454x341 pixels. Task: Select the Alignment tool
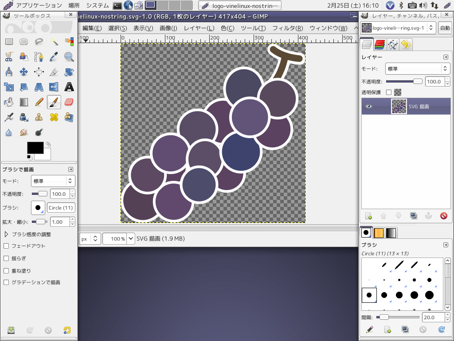[x=39, y=71]
